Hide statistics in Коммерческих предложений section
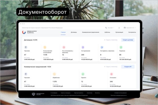This screenshot has height=105, width=158. coord(111,67)
